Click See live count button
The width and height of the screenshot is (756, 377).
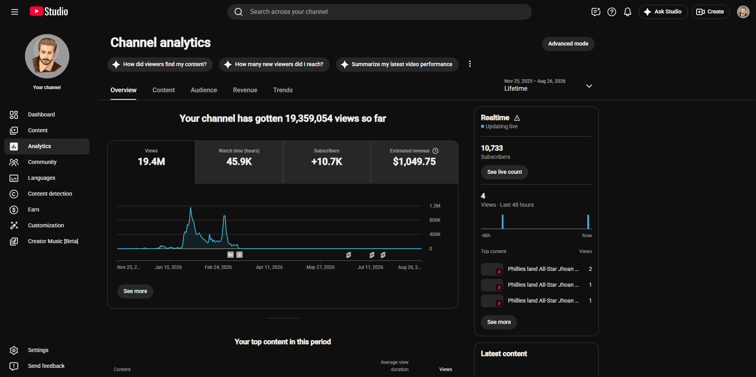pos(504,172)
